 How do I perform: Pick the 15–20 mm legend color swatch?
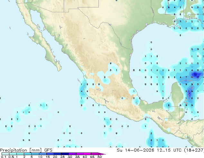pos(50,154)
